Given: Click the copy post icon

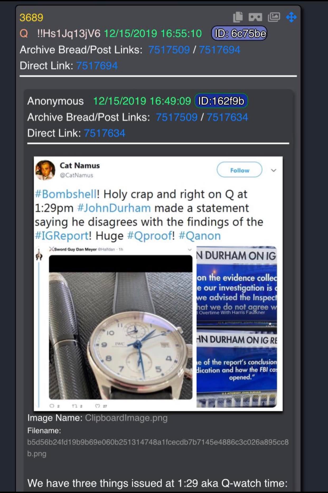Looking at the screenshot, I should [238, 17].
